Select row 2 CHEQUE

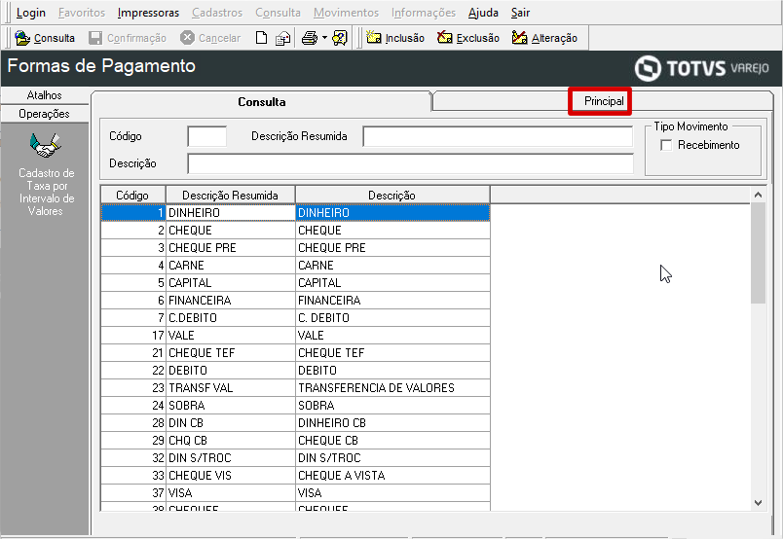(295, 230)
